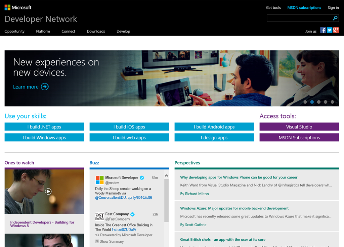Click the second Ones to watch thumbnail
Image resolution: width=344 pixels, height=247 pixels.
tap(44, 240)
